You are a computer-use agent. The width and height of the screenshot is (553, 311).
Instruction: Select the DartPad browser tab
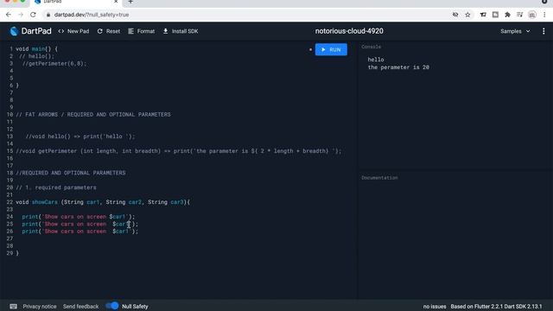tap(76, 2)
